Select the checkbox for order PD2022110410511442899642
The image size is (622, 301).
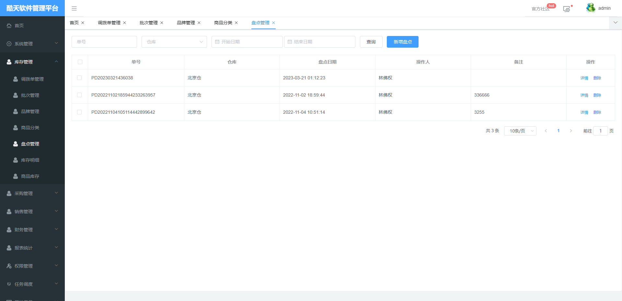point(80,112)
